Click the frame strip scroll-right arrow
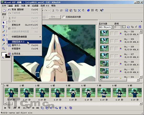Image resolution: width=144 pixels, height=115 pixels. [141, 104]
